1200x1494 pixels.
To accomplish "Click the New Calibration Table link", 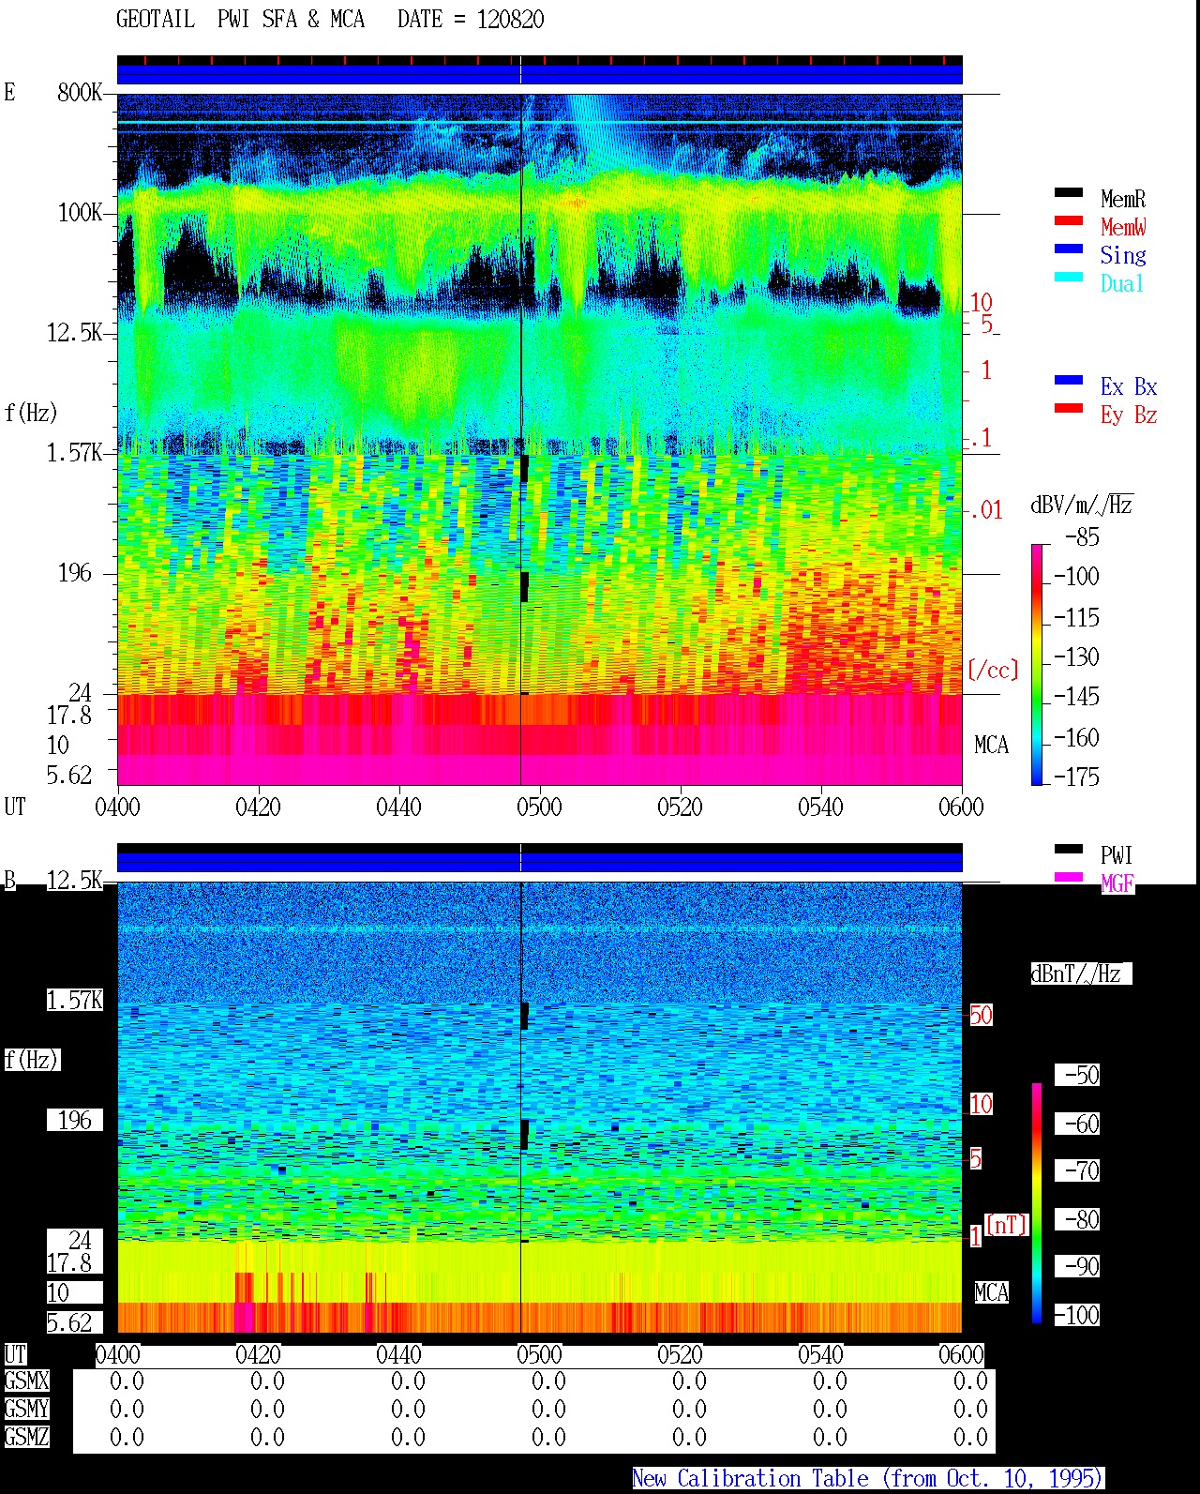I will coord(868,1478).
